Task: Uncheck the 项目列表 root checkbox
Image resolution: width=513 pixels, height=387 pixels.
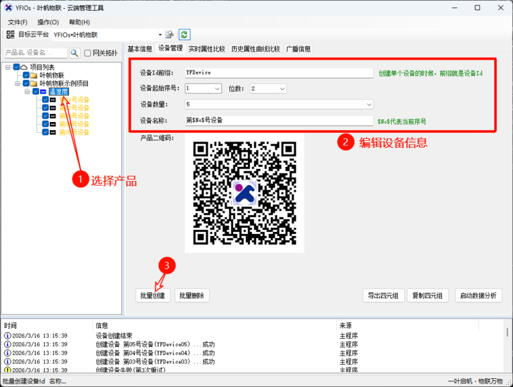Action: click(x=16, y=67)
